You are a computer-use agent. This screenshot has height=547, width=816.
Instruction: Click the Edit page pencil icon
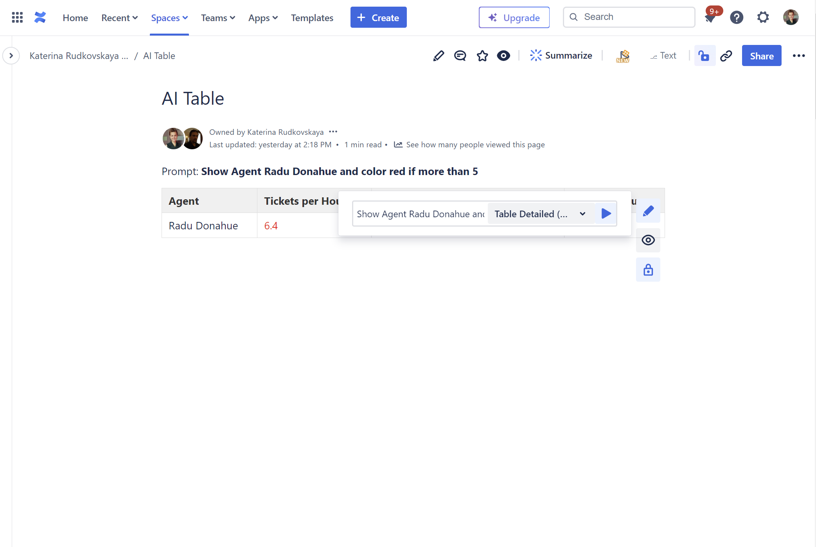[x=439, y=56]
